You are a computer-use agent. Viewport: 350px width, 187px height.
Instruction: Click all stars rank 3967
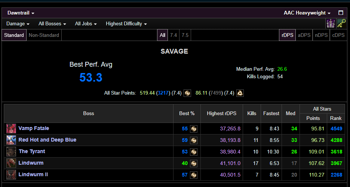pyautogui.click(x=337, y=164)
